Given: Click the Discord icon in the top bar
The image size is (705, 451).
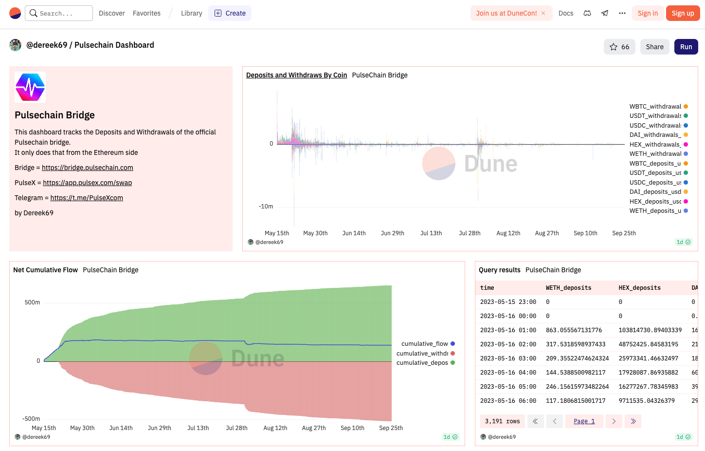Looking at the screenshot, I should 587,13.
